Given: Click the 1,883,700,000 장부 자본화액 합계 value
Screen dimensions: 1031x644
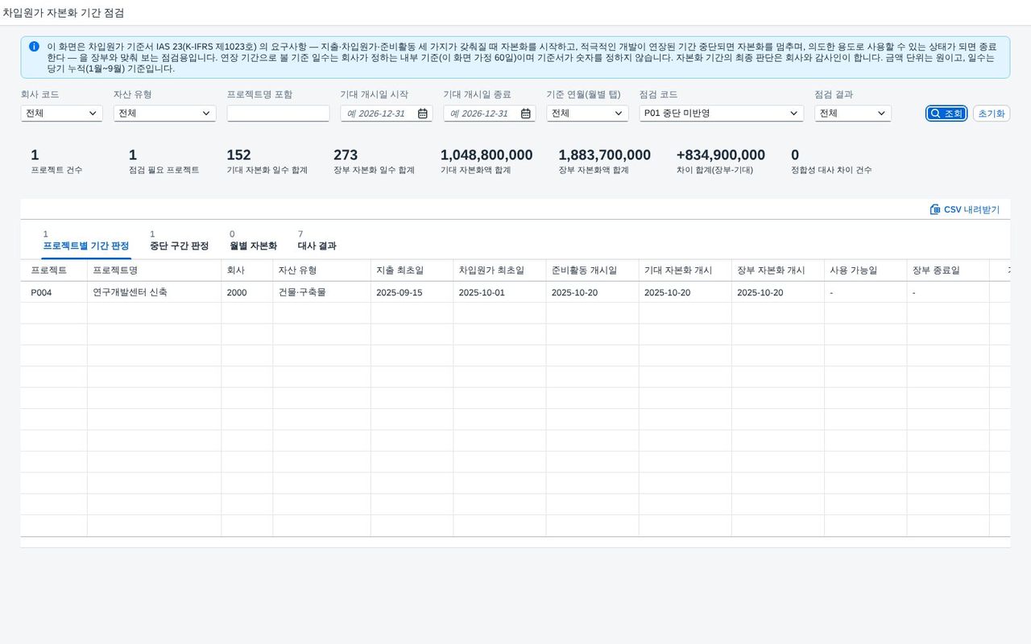Looking at the screenshot, I should [605, 155].
